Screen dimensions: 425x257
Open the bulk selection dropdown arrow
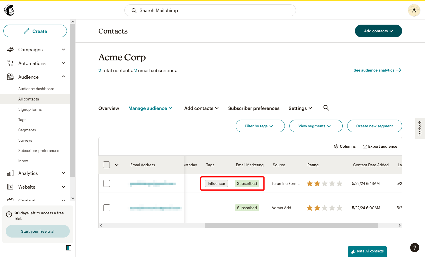[117, 165]
